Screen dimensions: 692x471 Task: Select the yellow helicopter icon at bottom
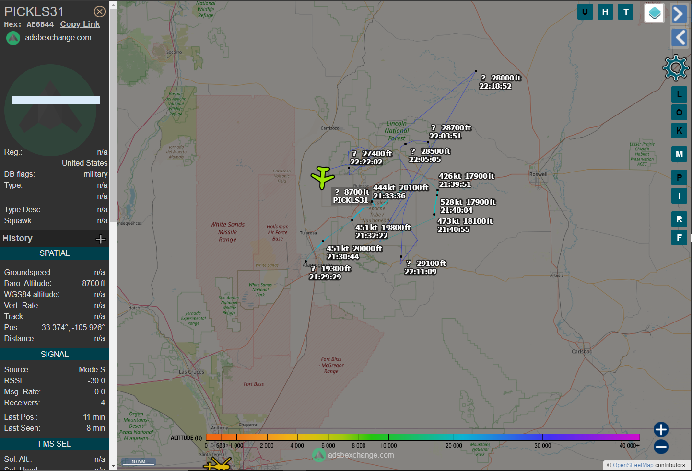pos(217,464)
